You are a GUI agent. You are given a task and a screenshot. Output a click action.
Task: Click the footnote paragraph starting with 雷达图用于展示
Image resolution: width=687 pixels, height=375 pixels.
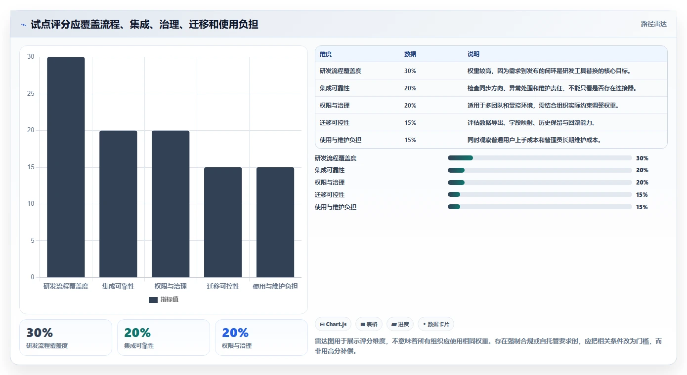491,346
